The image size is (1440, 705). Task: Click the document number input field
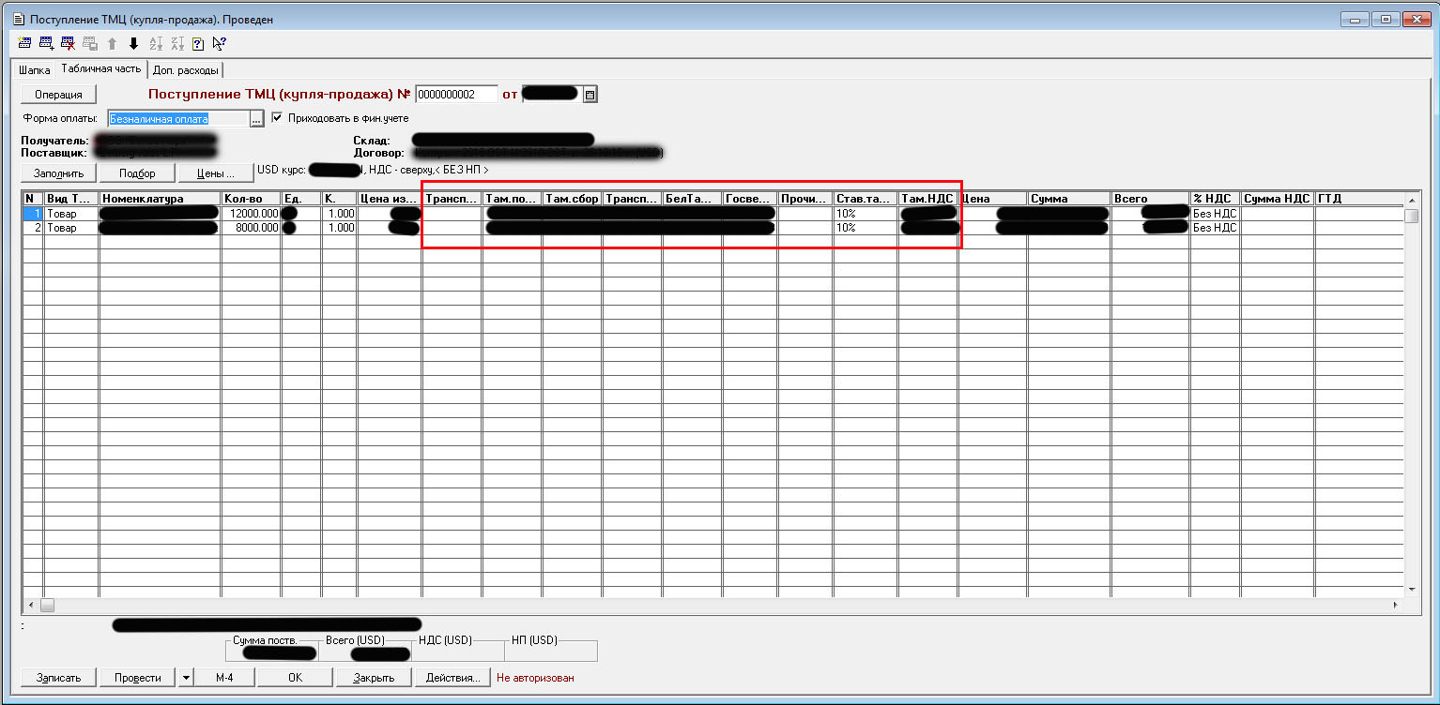[x=455, y=94]
